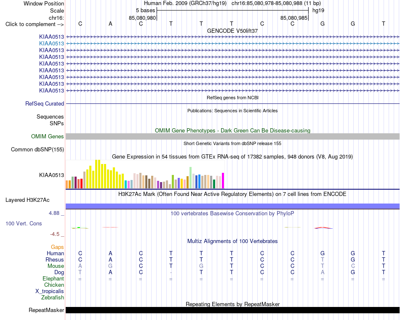Click the A base in the top sequence row
This screenshot has height=320, width=400.
click(x=110, y=24)
